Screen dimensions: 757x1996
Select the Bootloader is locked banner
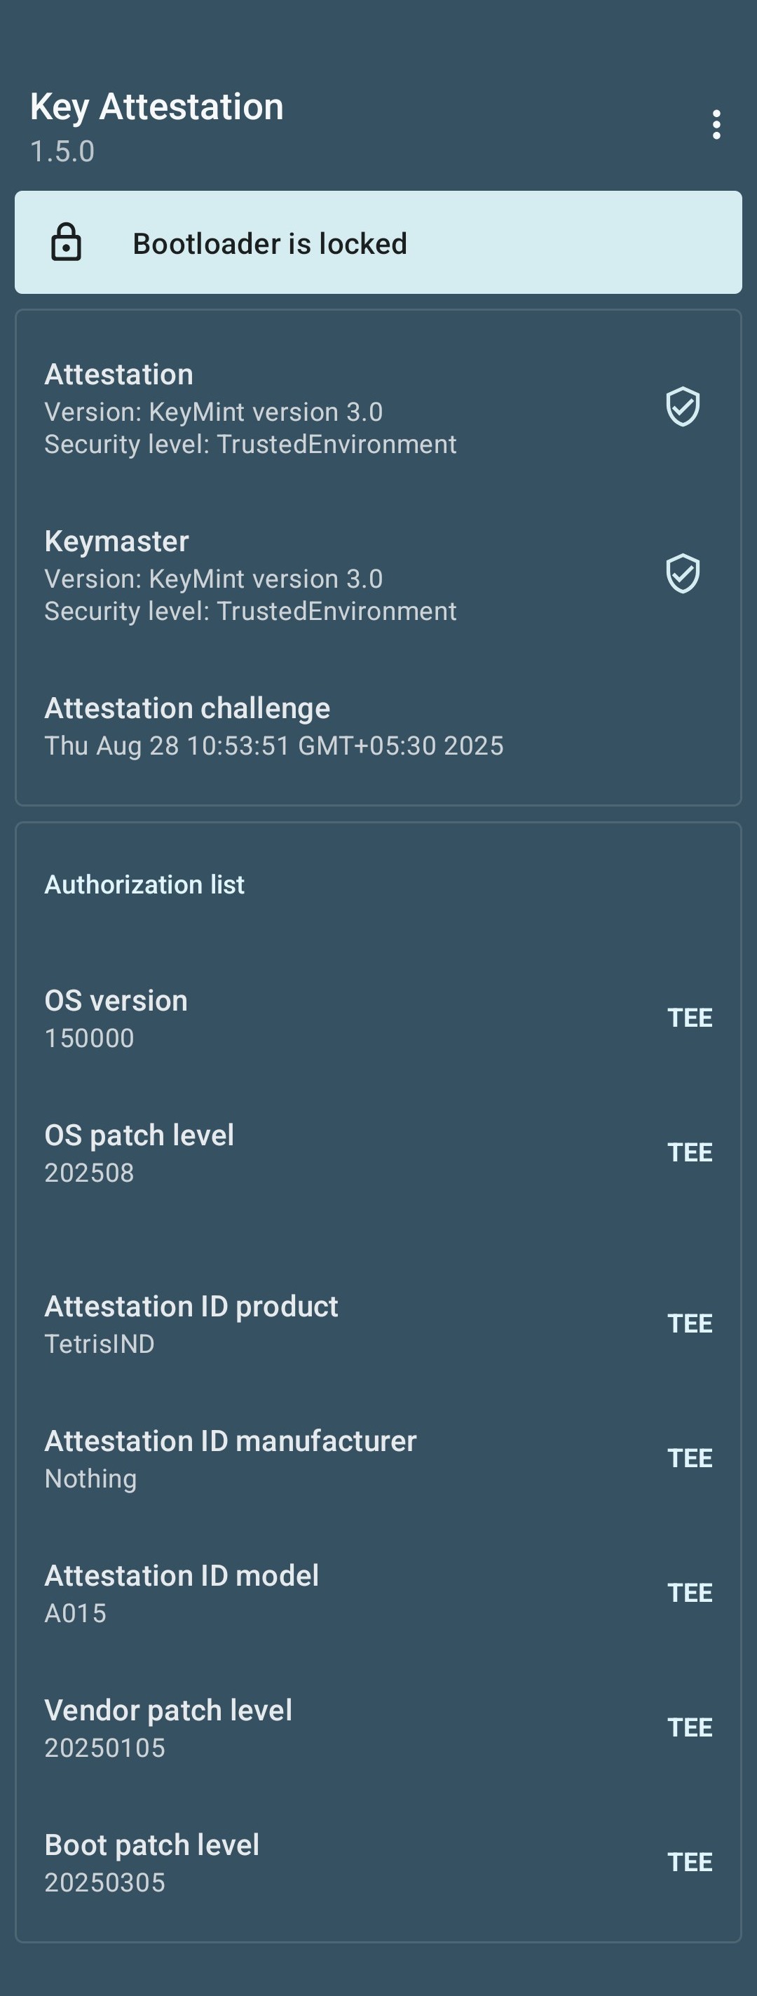[378, 243]
